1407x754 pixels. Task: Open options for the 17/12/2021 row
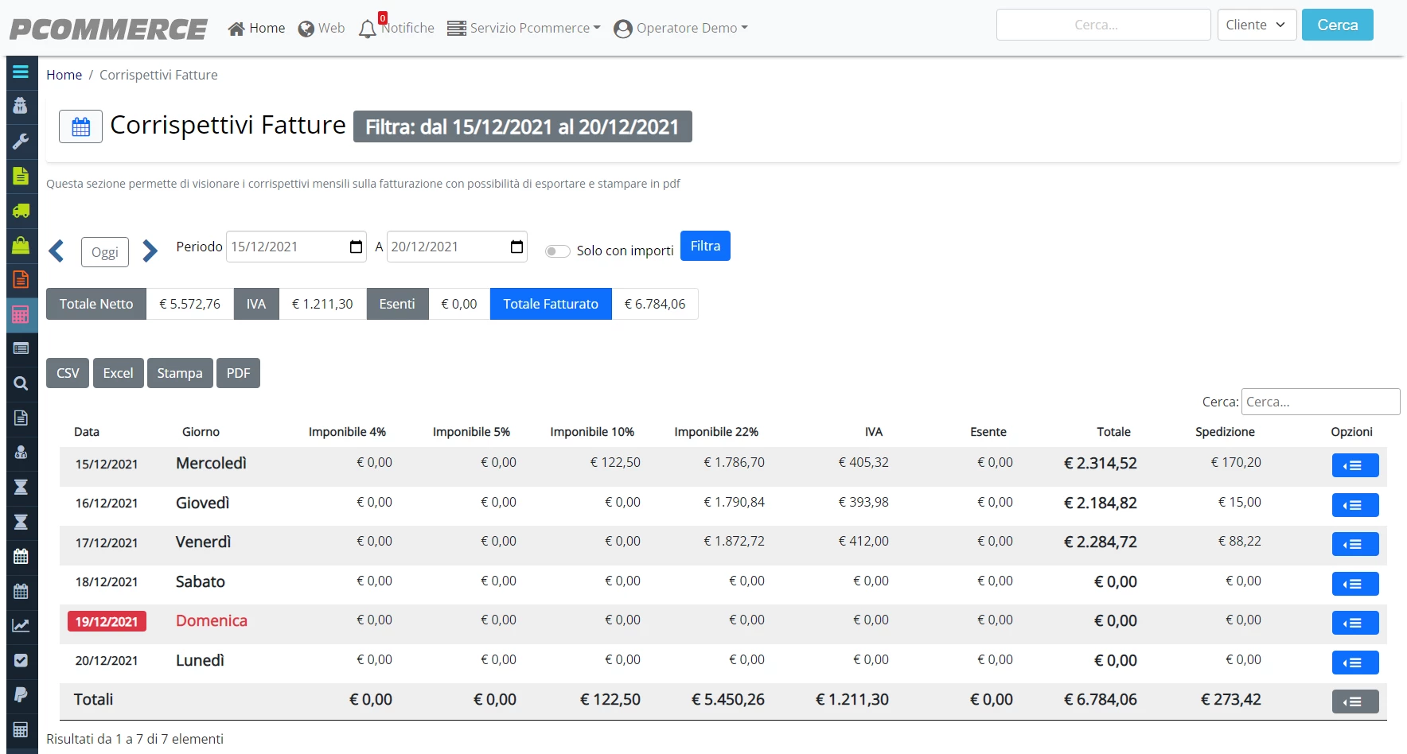click(1354, 544)
